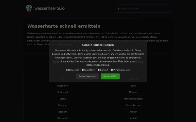Select Bonn in the city list
196x122 pixels.
coord(133,86)
